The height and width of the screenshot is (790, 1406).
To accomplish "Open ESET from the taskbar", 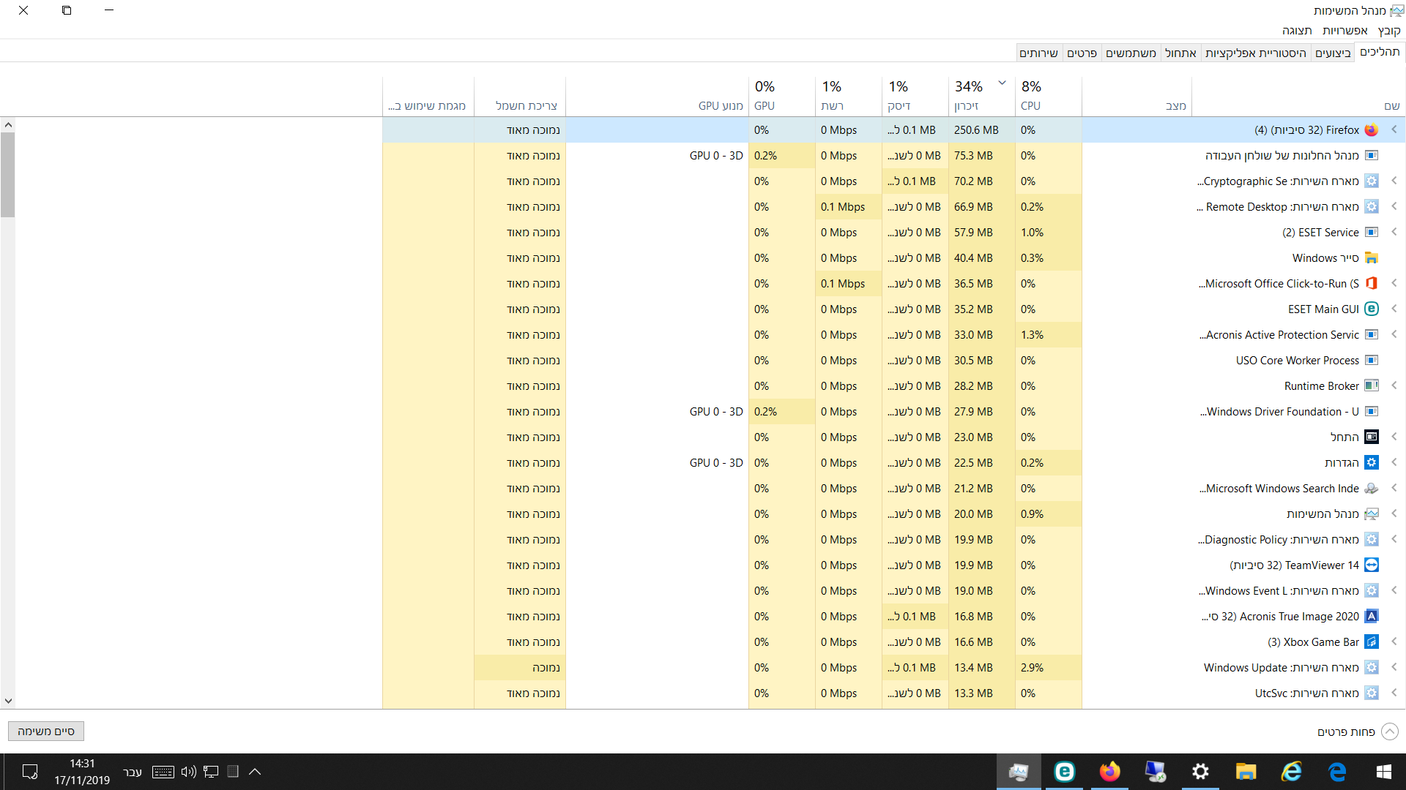I will (1064, 772).
